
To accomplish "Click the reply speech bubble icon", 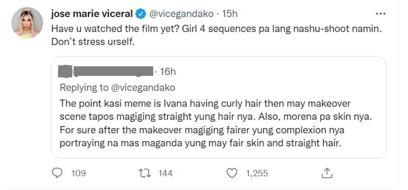I will (x=58, y=173).
